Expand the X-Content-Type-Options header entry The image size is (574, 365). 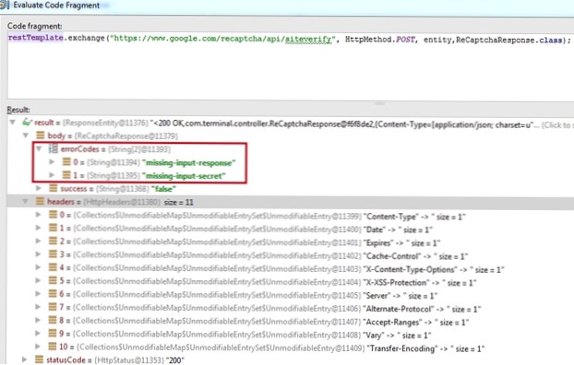(x=39, y=267)
